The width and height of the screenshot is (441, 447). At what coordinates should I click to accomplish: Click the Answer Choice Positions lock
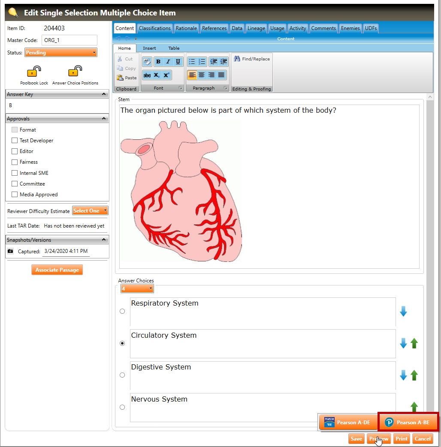click(75, 72)
